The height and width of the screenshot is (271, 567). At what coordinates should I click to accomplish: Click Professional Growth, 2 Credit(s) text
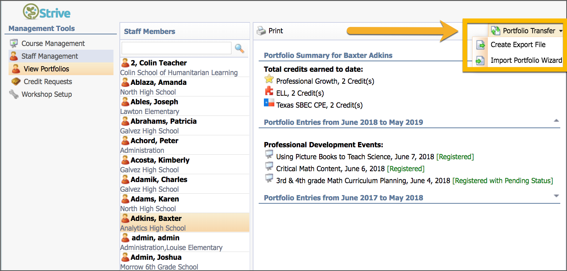[x=325, y=81]
